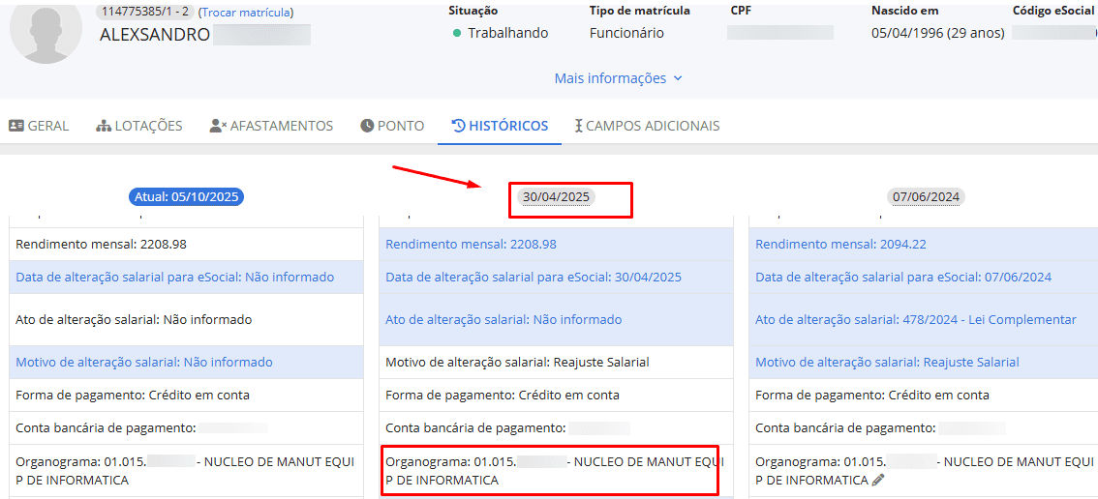Click the 30/04/2025 history date badge
Viewport: 1098px width, 499px height.
click(x=556, y=197)
